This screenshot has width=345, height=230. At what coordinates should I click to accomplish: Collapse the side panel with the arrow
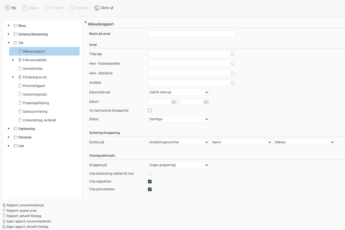85,23
